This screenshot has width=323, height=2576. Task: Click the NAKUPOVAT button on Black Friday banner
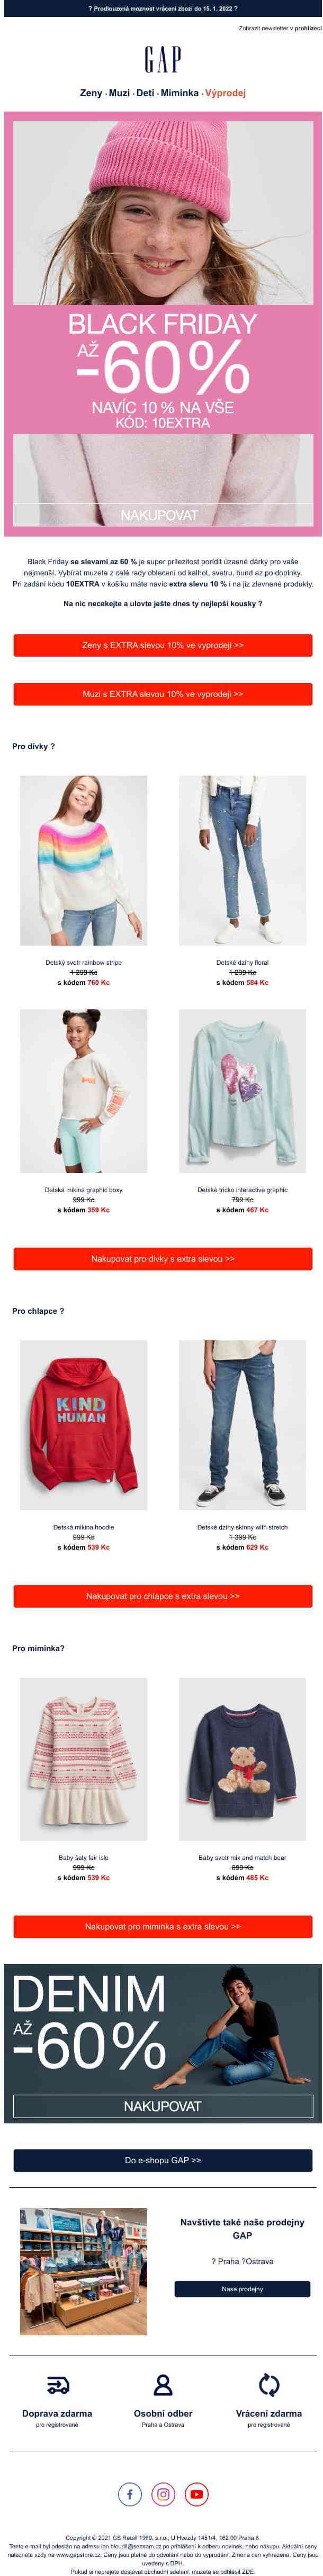click(159, 515)
